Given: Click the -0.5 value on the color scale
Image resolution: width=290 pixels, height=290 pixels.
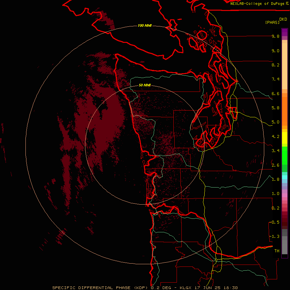Looking at the screenshot, I should point(274,222).
